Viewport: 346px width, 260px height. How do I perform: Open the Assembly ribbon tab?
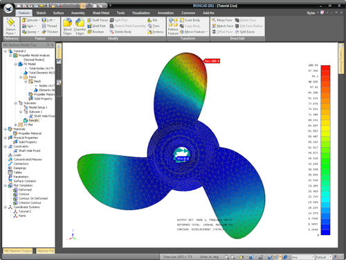(x=78, y=13)
